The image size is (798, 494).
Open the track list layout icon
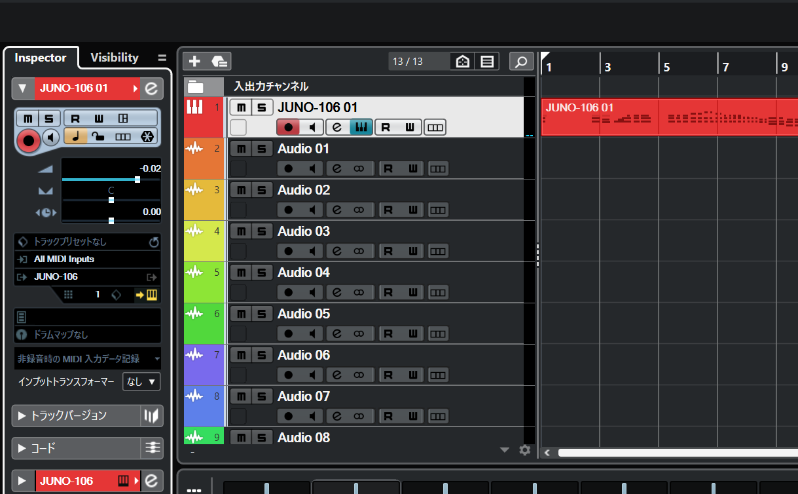pyautogui.click(x=487, y=62)
